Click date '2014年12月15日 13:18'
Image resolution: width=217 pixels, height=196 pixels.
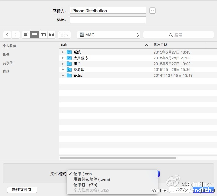pyautogui.click(x=173, y=76)
